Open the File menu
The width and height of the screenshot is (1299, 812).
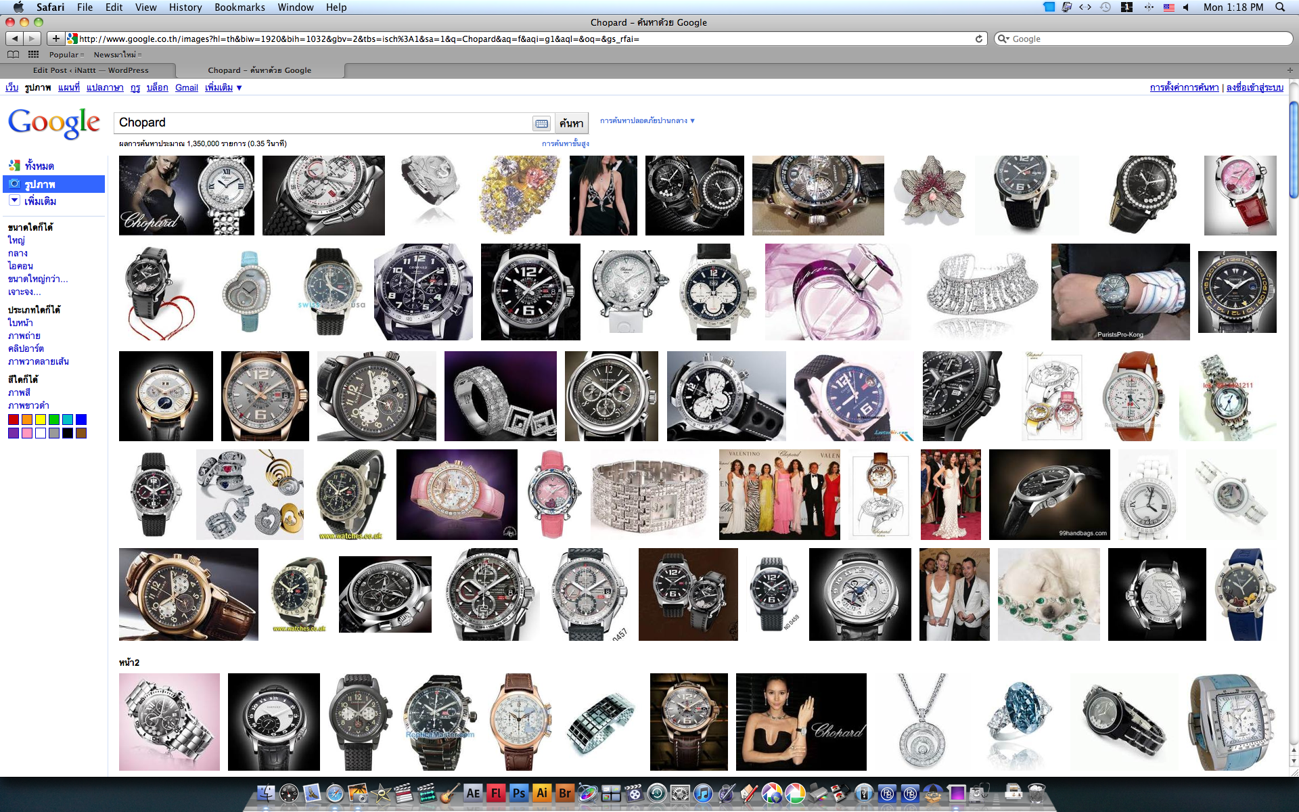[x=85, y=7]
